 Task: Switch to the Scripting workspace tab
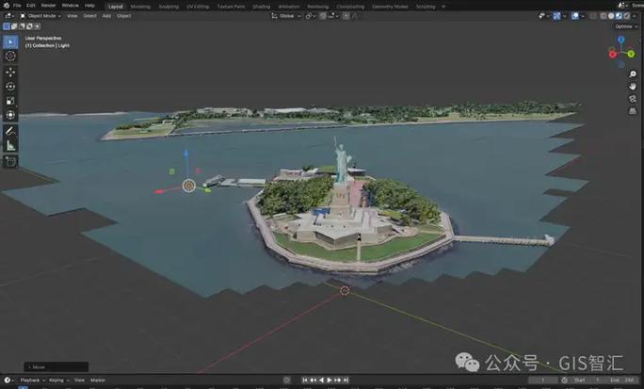point(426,7)
